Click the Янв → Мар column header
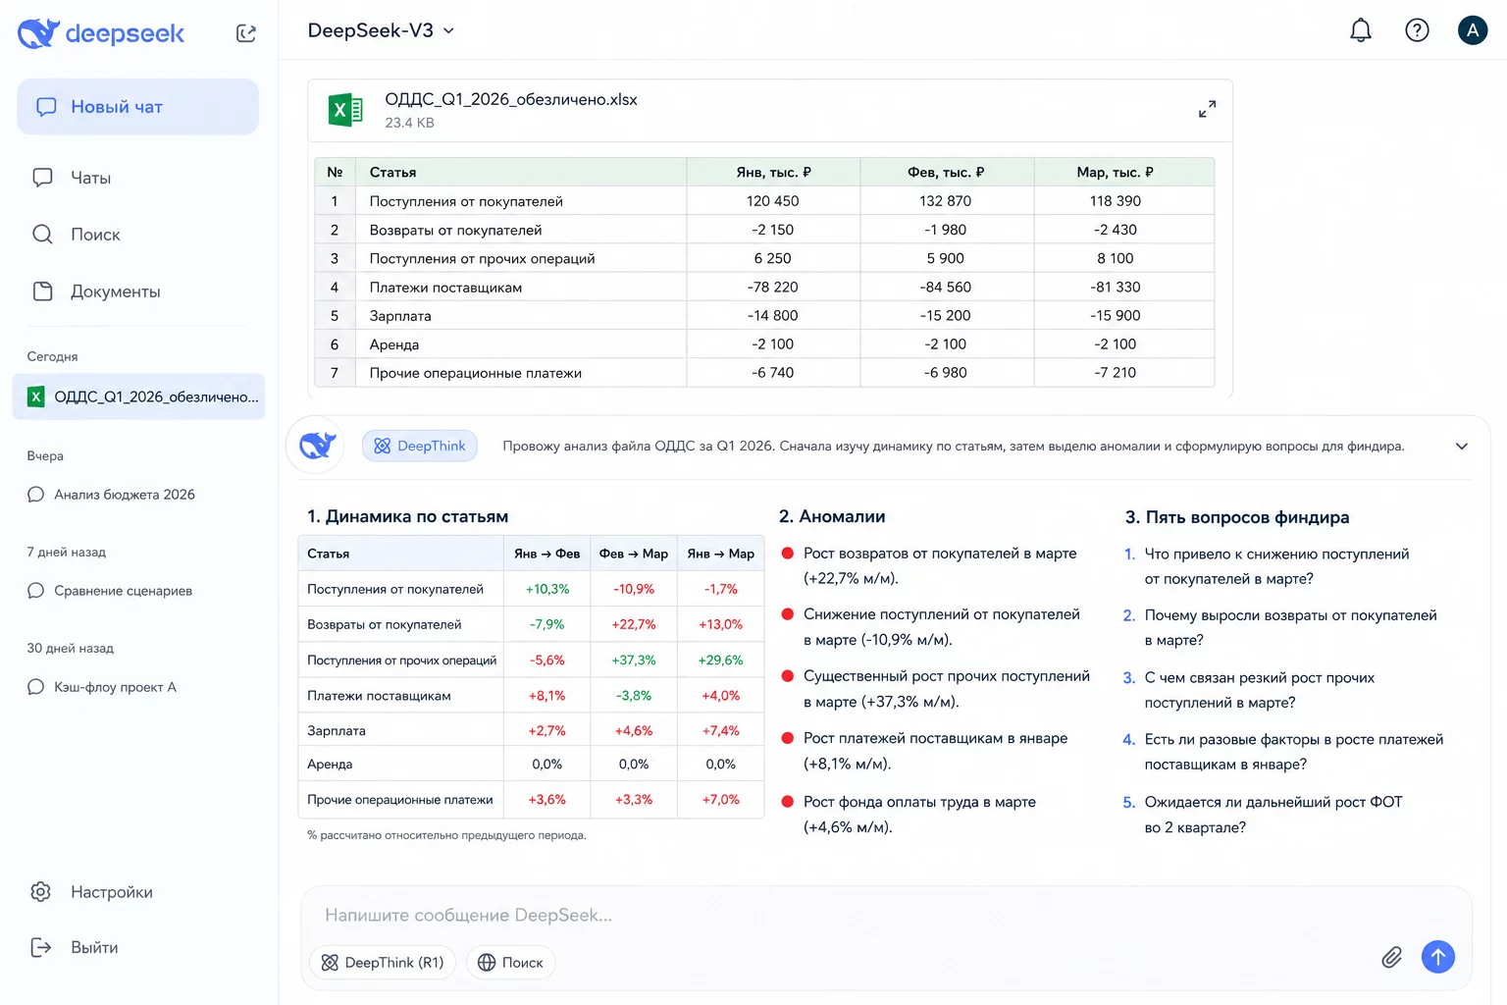The height and width of the screenshot is (1005, 1507). [720, 554]
